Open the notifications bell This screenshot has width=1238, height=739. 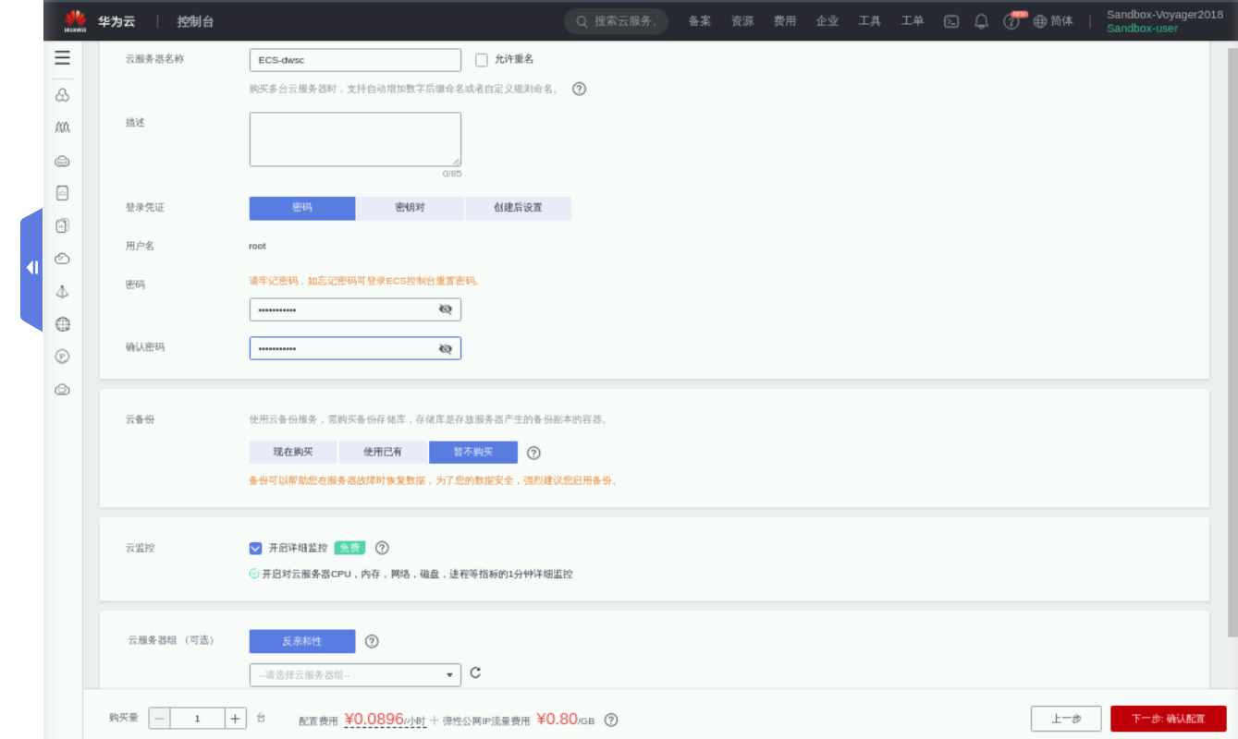pos(981,21)
